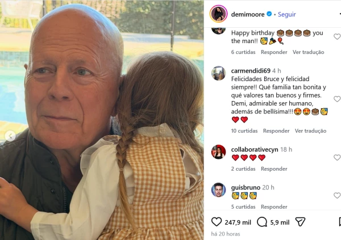The width and height of the screenshot is (341, 240).
Task: View the 10 curtidas on carmendidi69's comment
Action: point(244,130)
